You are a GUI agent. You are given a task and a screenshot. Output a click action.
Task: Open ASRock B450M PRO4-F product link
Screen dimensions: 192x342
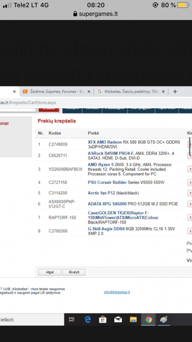pos(131,156)
